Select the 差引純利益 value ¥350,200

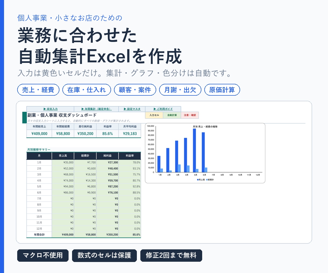coord(85,134)
